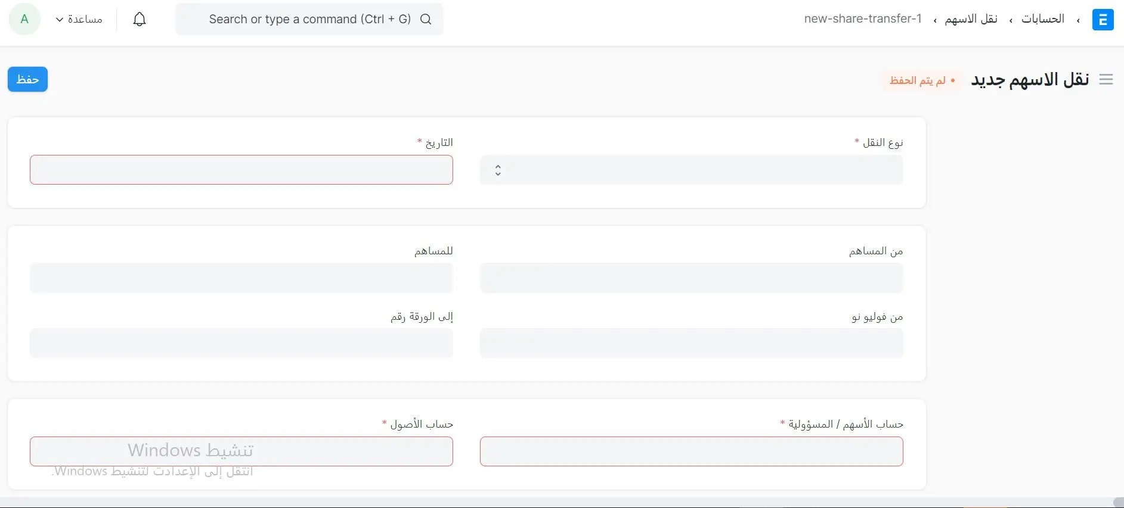
Task: Click the horizontal scrollbar handle at bottom
Action: pyautogui.click(x=1118, y=503)
